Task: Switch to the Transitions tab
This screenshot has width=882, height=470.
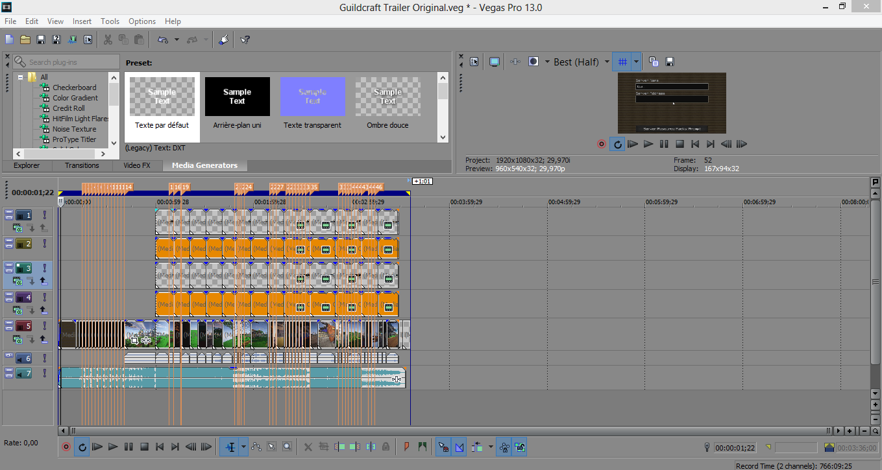Action: point(82,165)
